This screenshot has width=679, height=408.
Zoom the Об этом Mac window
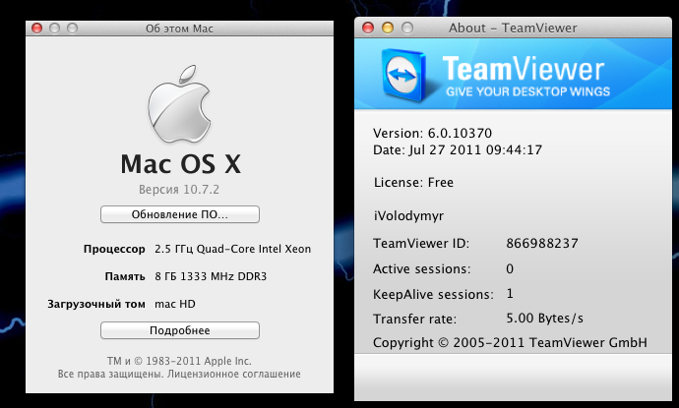[72, 29]
